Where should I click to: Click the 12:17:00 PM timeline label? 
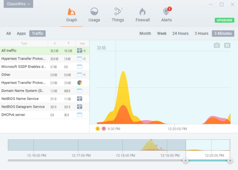(81, 155)
